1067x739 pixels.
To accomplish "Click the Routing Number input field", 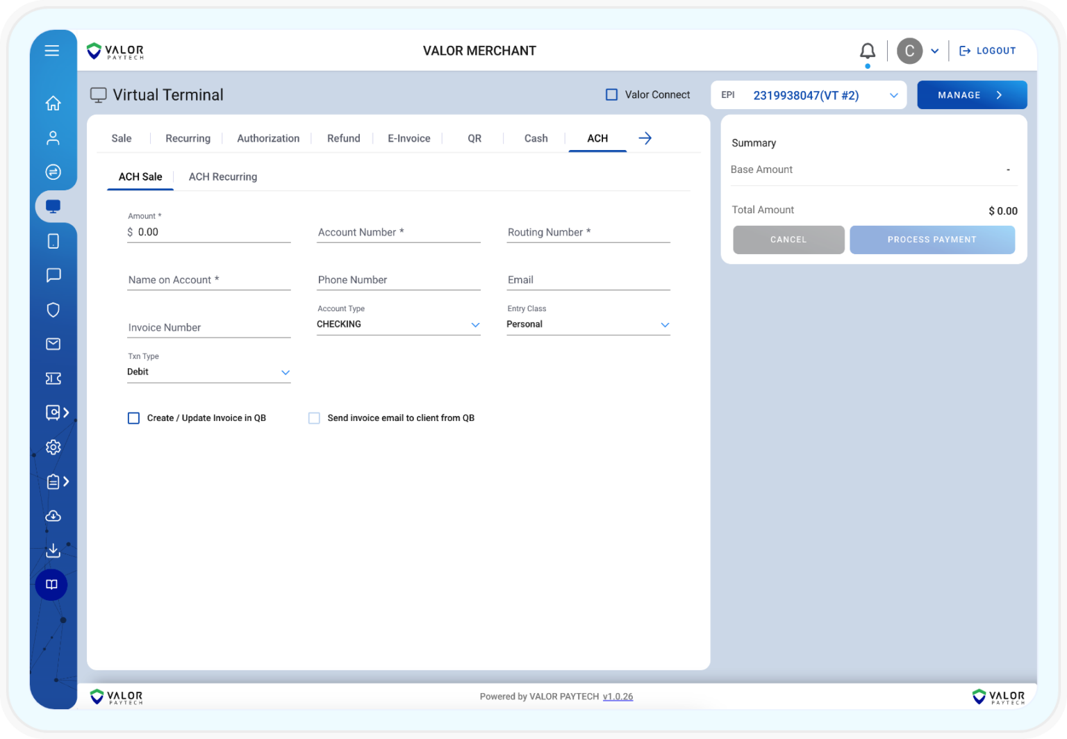I will point(588,233).
